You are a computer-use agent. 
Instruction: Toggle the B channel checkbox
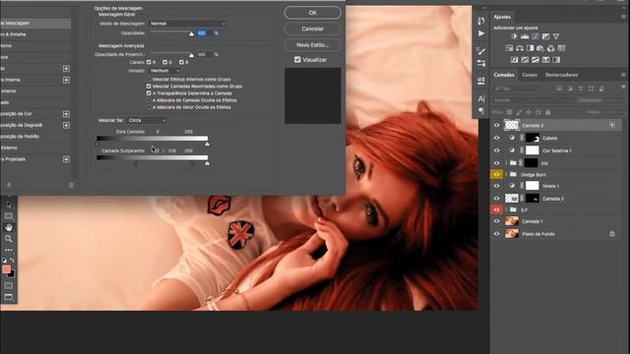[x=181, y=62]
